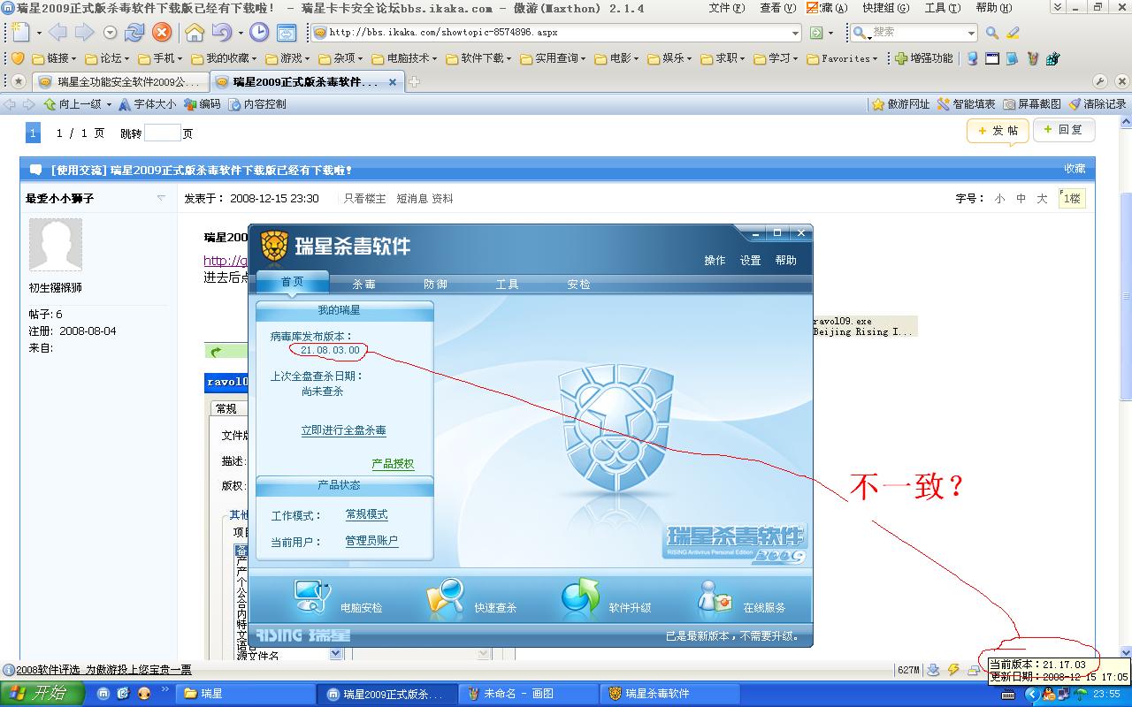This screenshot has width=1132, height=707.
Task: Click the Windows 开始 Start button
Action: (x=42, y=694)
